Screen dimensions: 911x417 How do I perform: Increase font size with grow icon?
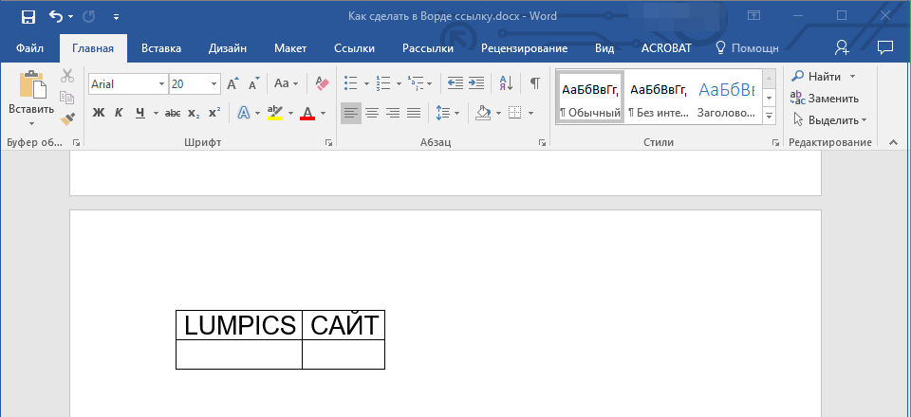[x=233, y=83]
